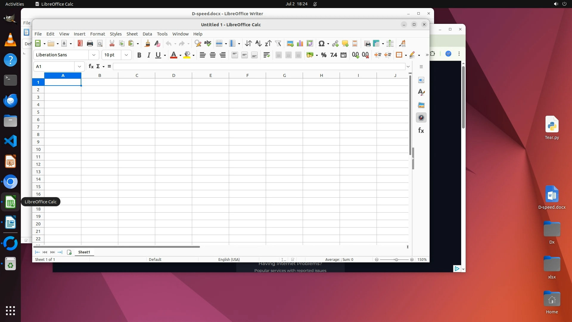Screen dimensions: 572x322
Task: Click the Cut scissors icon
Action: 112,44
